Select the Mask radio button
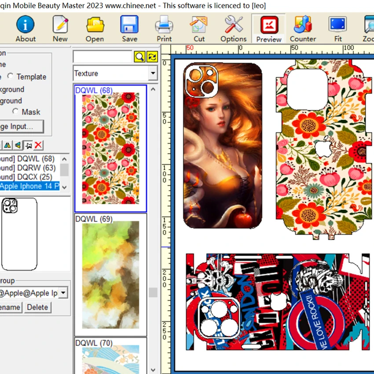 [x=16, y=112]
